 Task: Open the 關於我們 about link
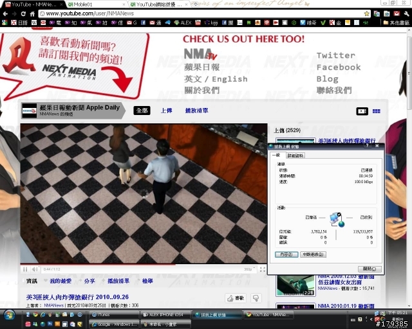point(201,90)
